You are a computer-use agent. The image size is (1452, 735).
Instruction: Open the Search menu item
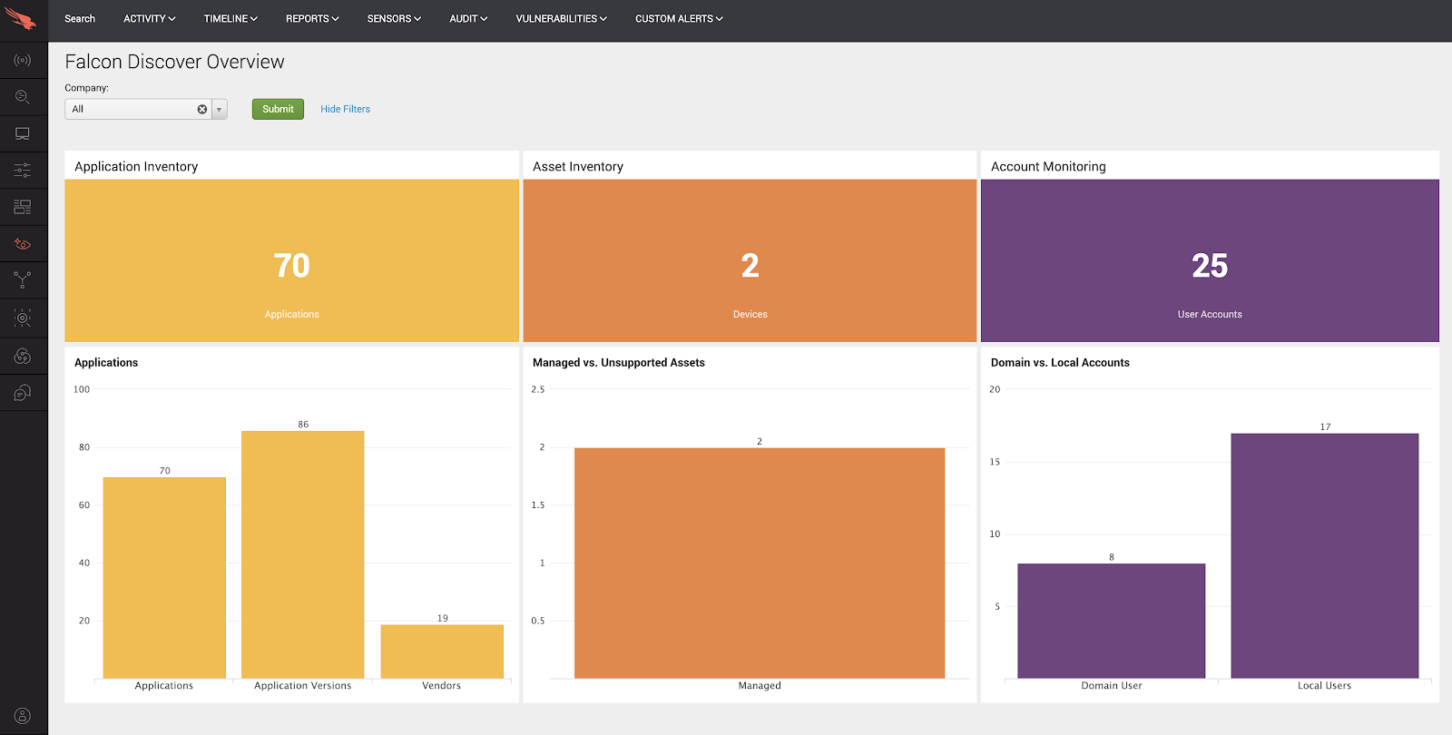tap(80, 18)
